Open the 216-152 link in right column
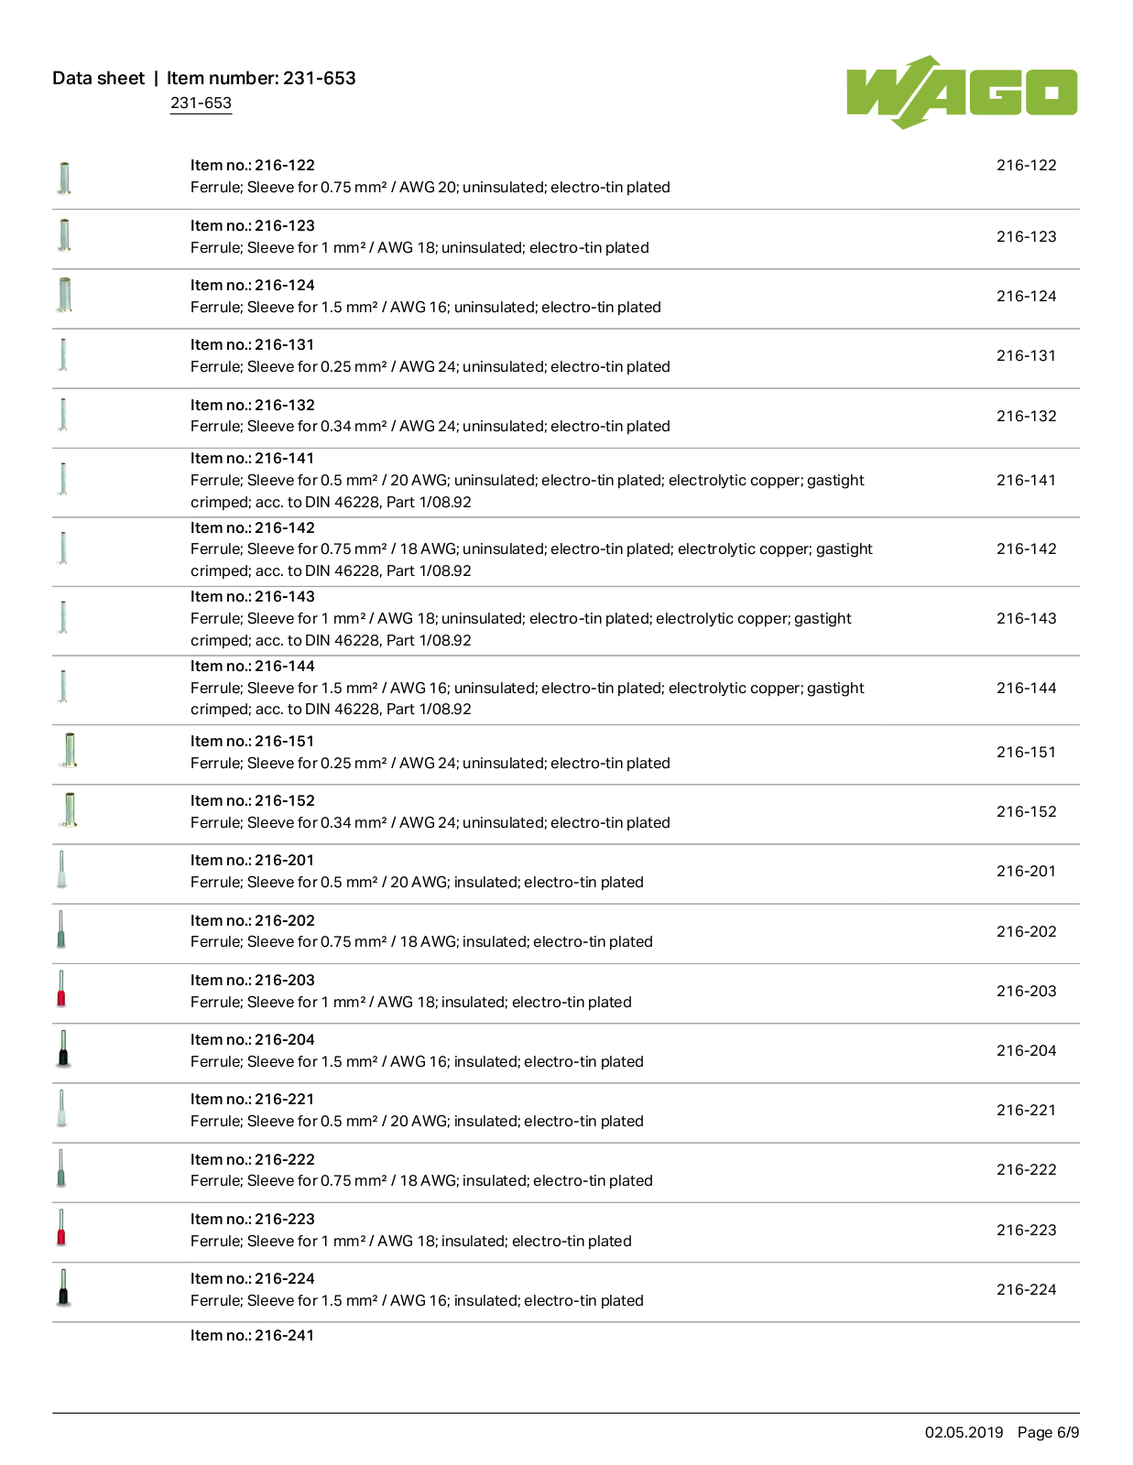The image size is (1133, 1465). [x=1026, y=811]
